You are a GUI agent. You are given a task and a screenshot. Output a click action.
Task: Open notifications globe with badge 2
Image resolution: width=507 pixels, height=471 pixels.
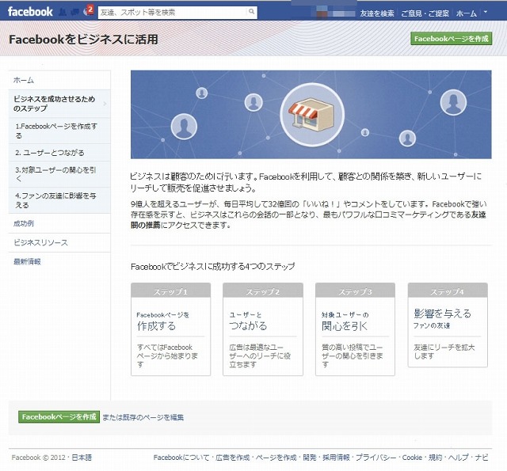pos(88,11)
